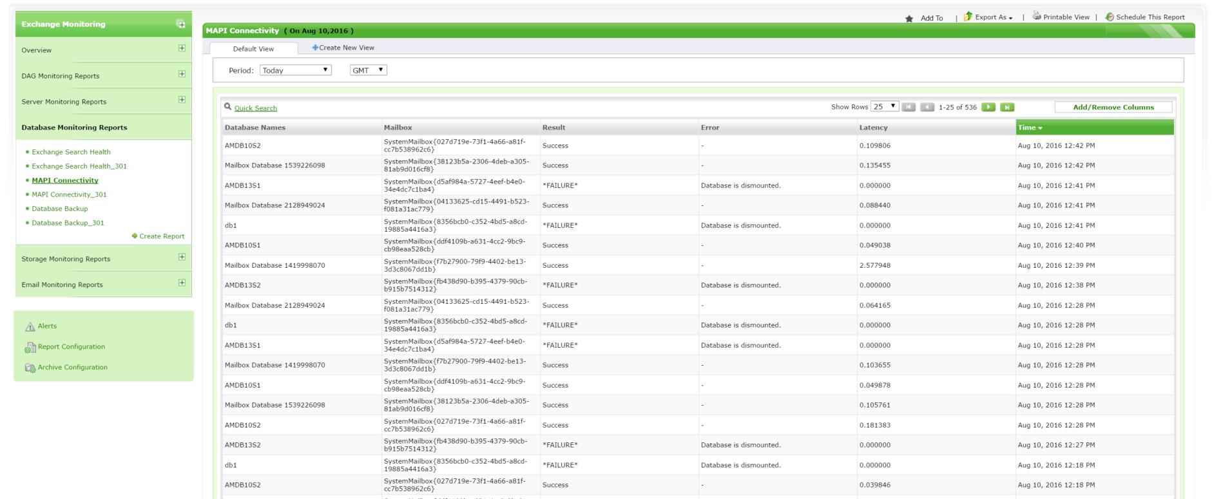Click the Schedule This Report icon
1212x499 pixels.
pyautogui.click(x=1110, y=17)
